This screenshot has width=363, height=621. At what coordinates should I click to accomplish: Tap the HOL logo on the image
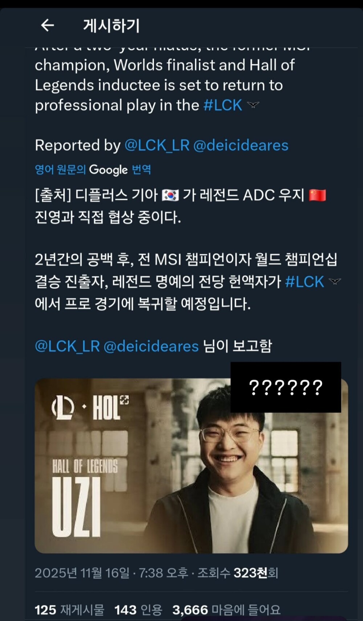pyautogui.click(x=90, y=407)
